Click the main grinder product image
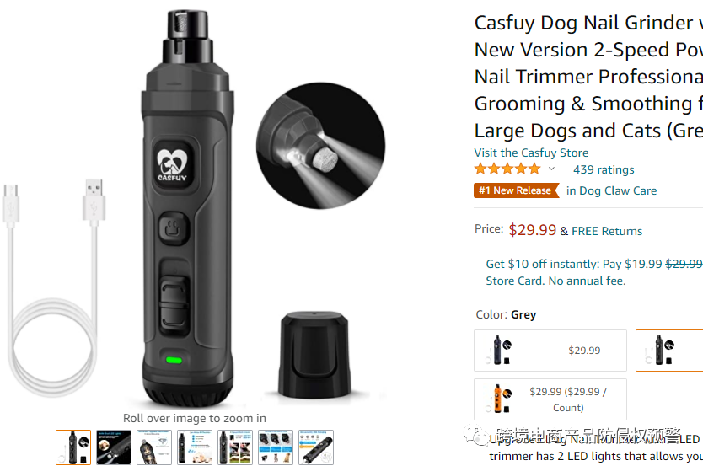The width and height of the screenshot is (703, 466). tap(188, 208)
